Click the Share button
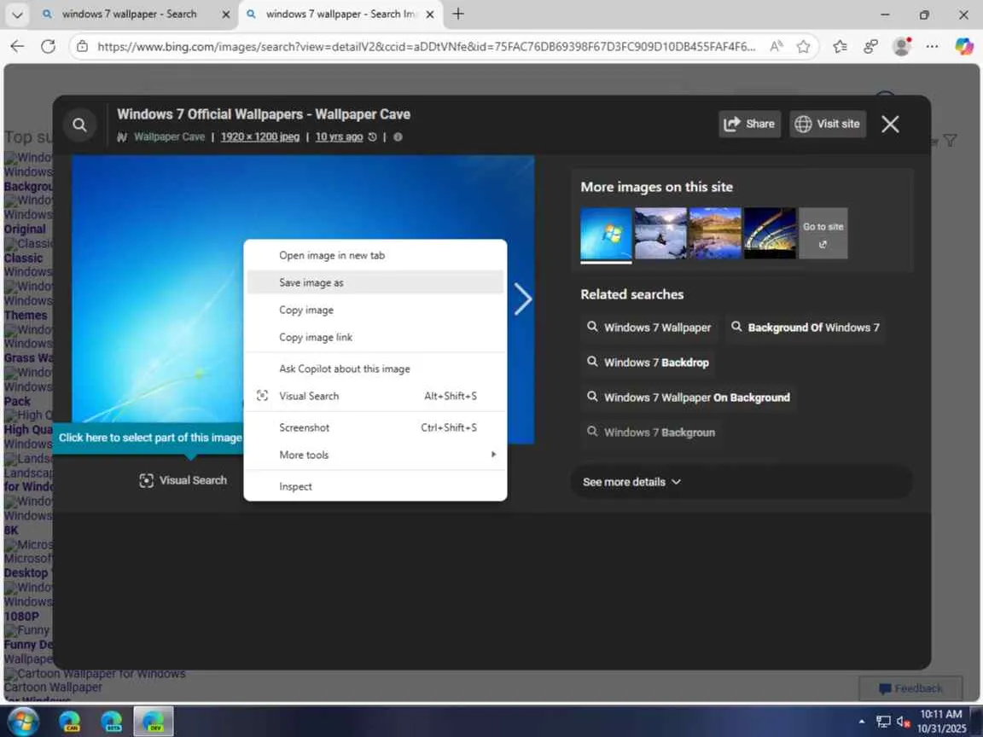Image resolution: width=983 pixels, height=737 pixels. [750, 124]
